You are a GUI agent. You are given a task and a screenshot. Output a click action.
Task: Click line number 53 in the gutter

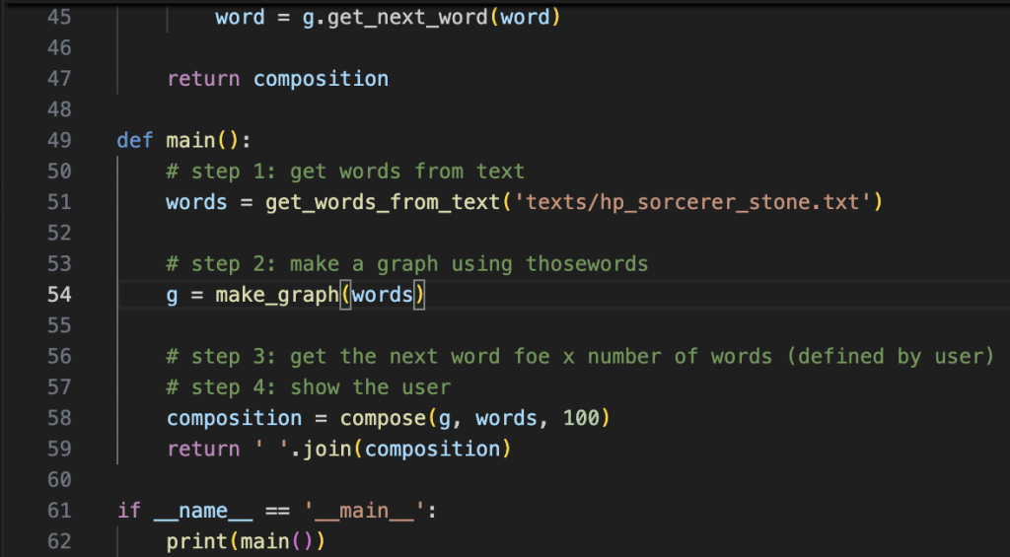59,264
